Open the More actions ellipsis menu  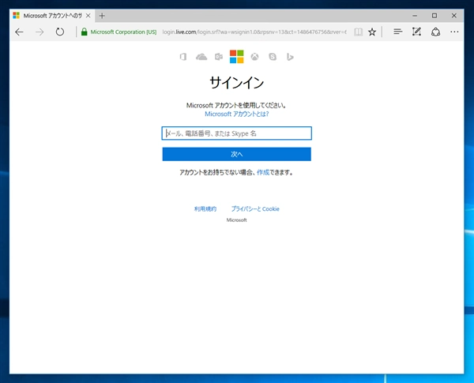click(454, 32)
